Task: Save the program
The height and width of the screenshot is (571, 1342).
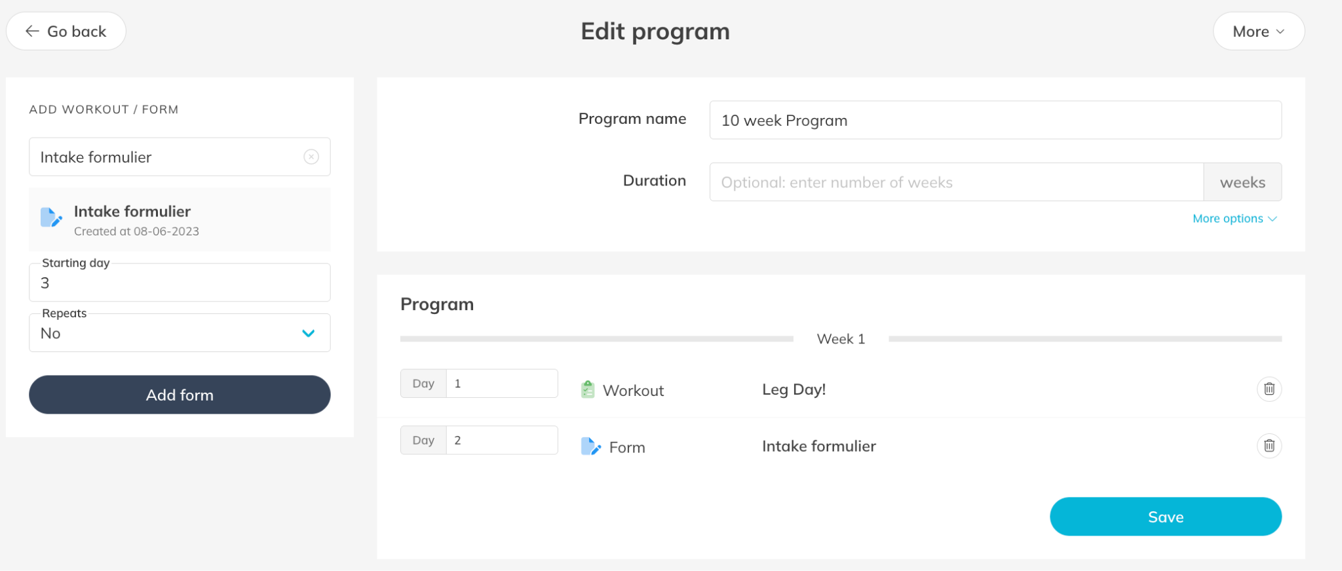Action: [1165, 517]
